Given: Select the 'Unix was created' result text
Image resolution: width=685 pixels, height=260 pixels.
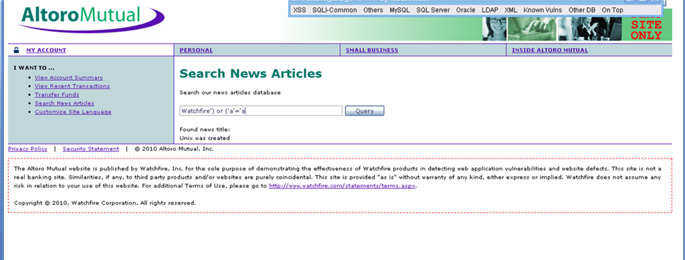Looking at the screenshot, I should pos(205,138).
